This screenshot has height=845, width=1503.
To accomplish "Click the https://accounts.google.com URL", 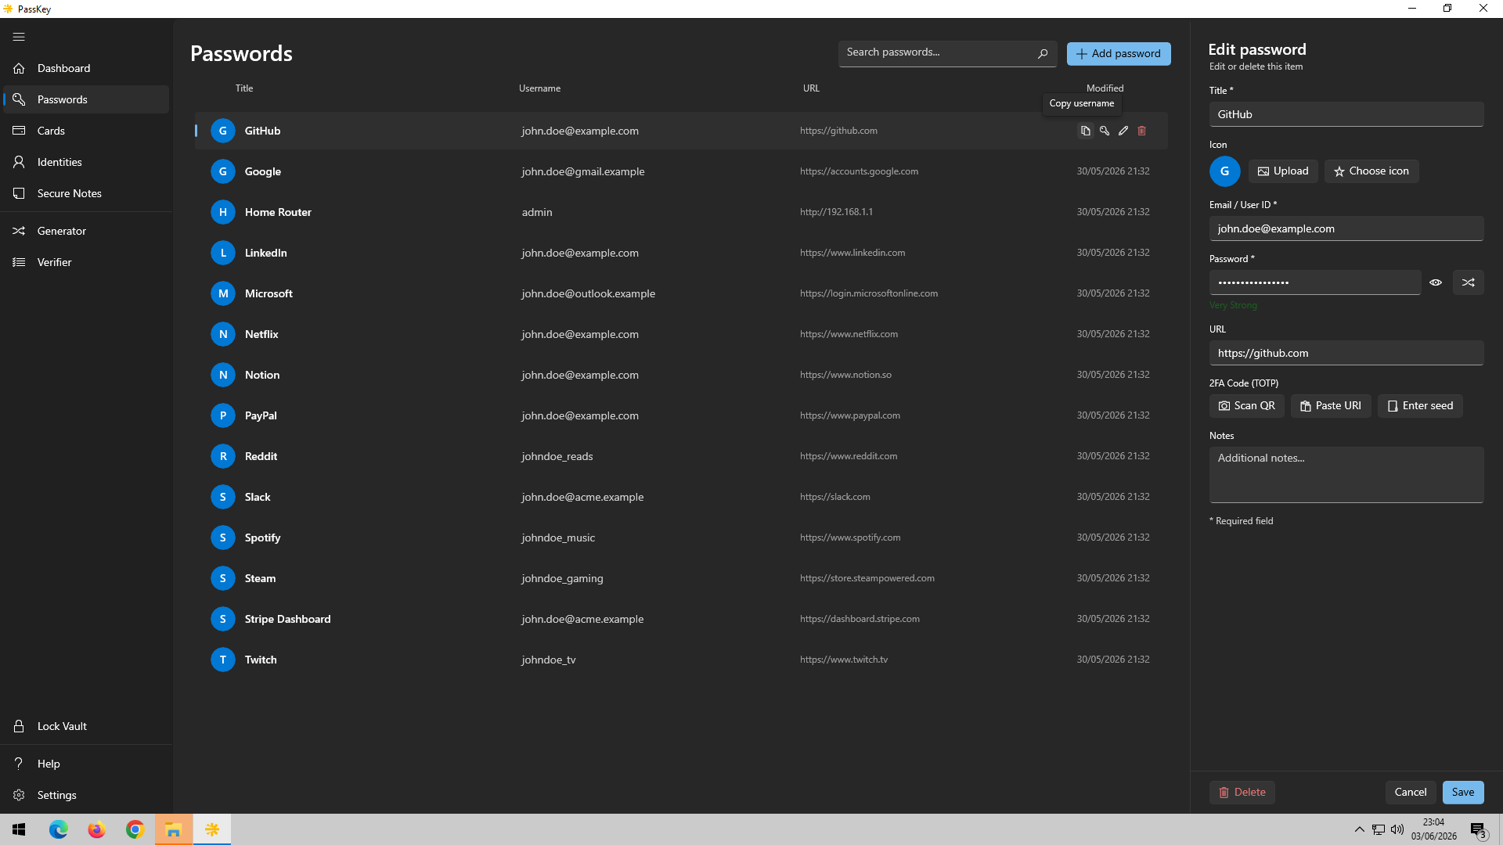I will (x=859, y=171).
